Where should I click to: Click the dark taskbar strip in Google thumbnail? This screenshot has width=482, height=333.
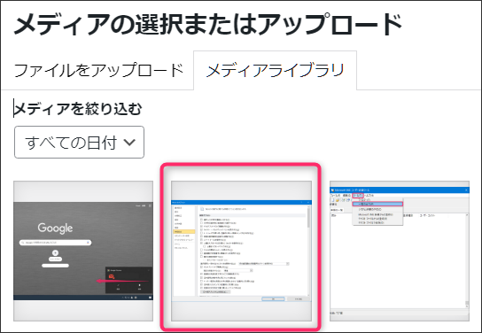[83, 298]
